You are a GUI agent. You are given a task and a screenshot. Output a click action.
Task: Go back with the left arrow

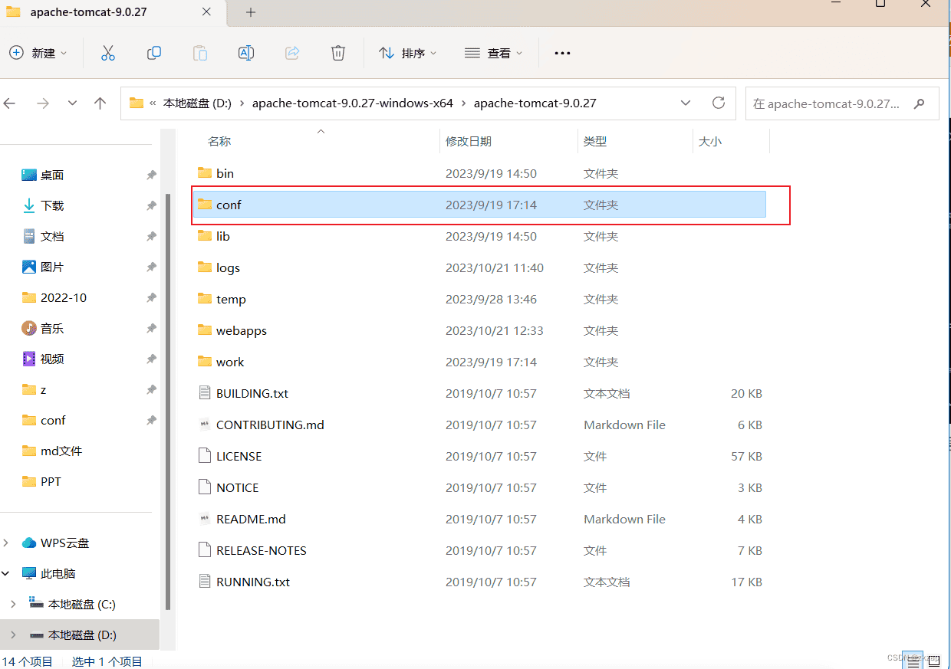(10, 103)
